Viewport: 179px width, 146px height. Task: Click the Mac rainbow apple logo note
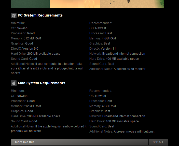pos(49,129)
